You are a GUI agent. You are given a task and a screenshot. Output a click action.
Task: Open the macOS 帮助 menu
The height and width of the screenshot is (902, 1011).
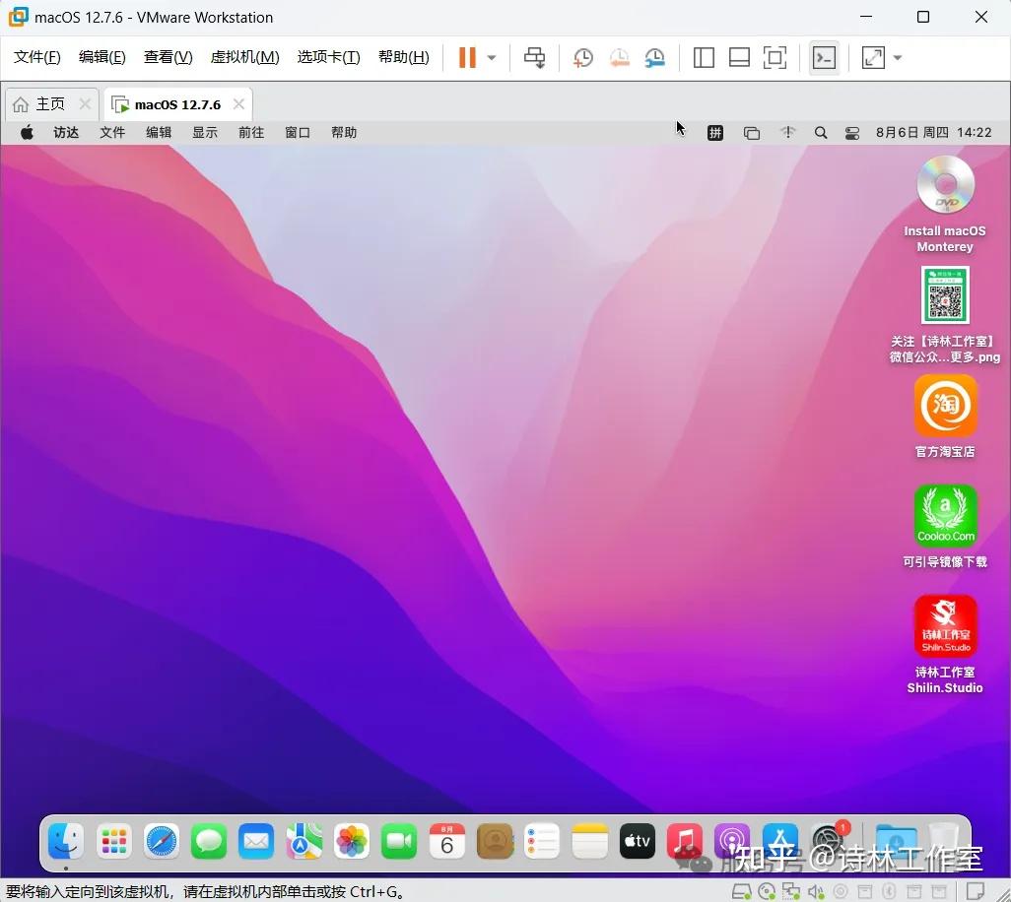coord(344,133)
